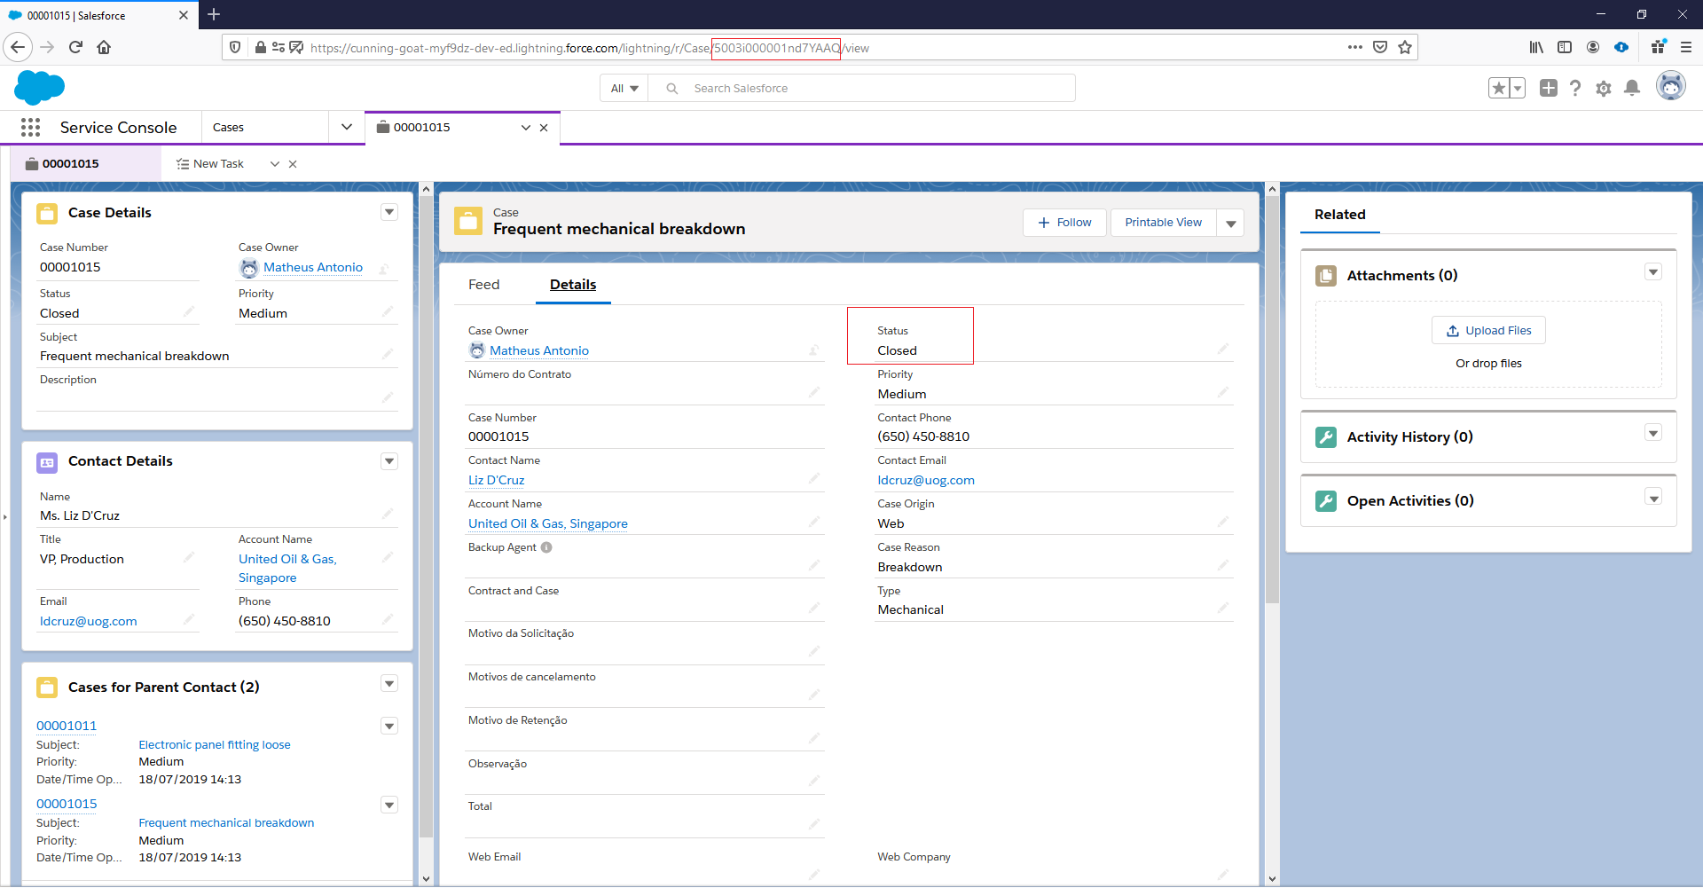Open the Liz D'Cruz contact link
This screenshot has height=888, width=1703.
click(x=497, y=480)
